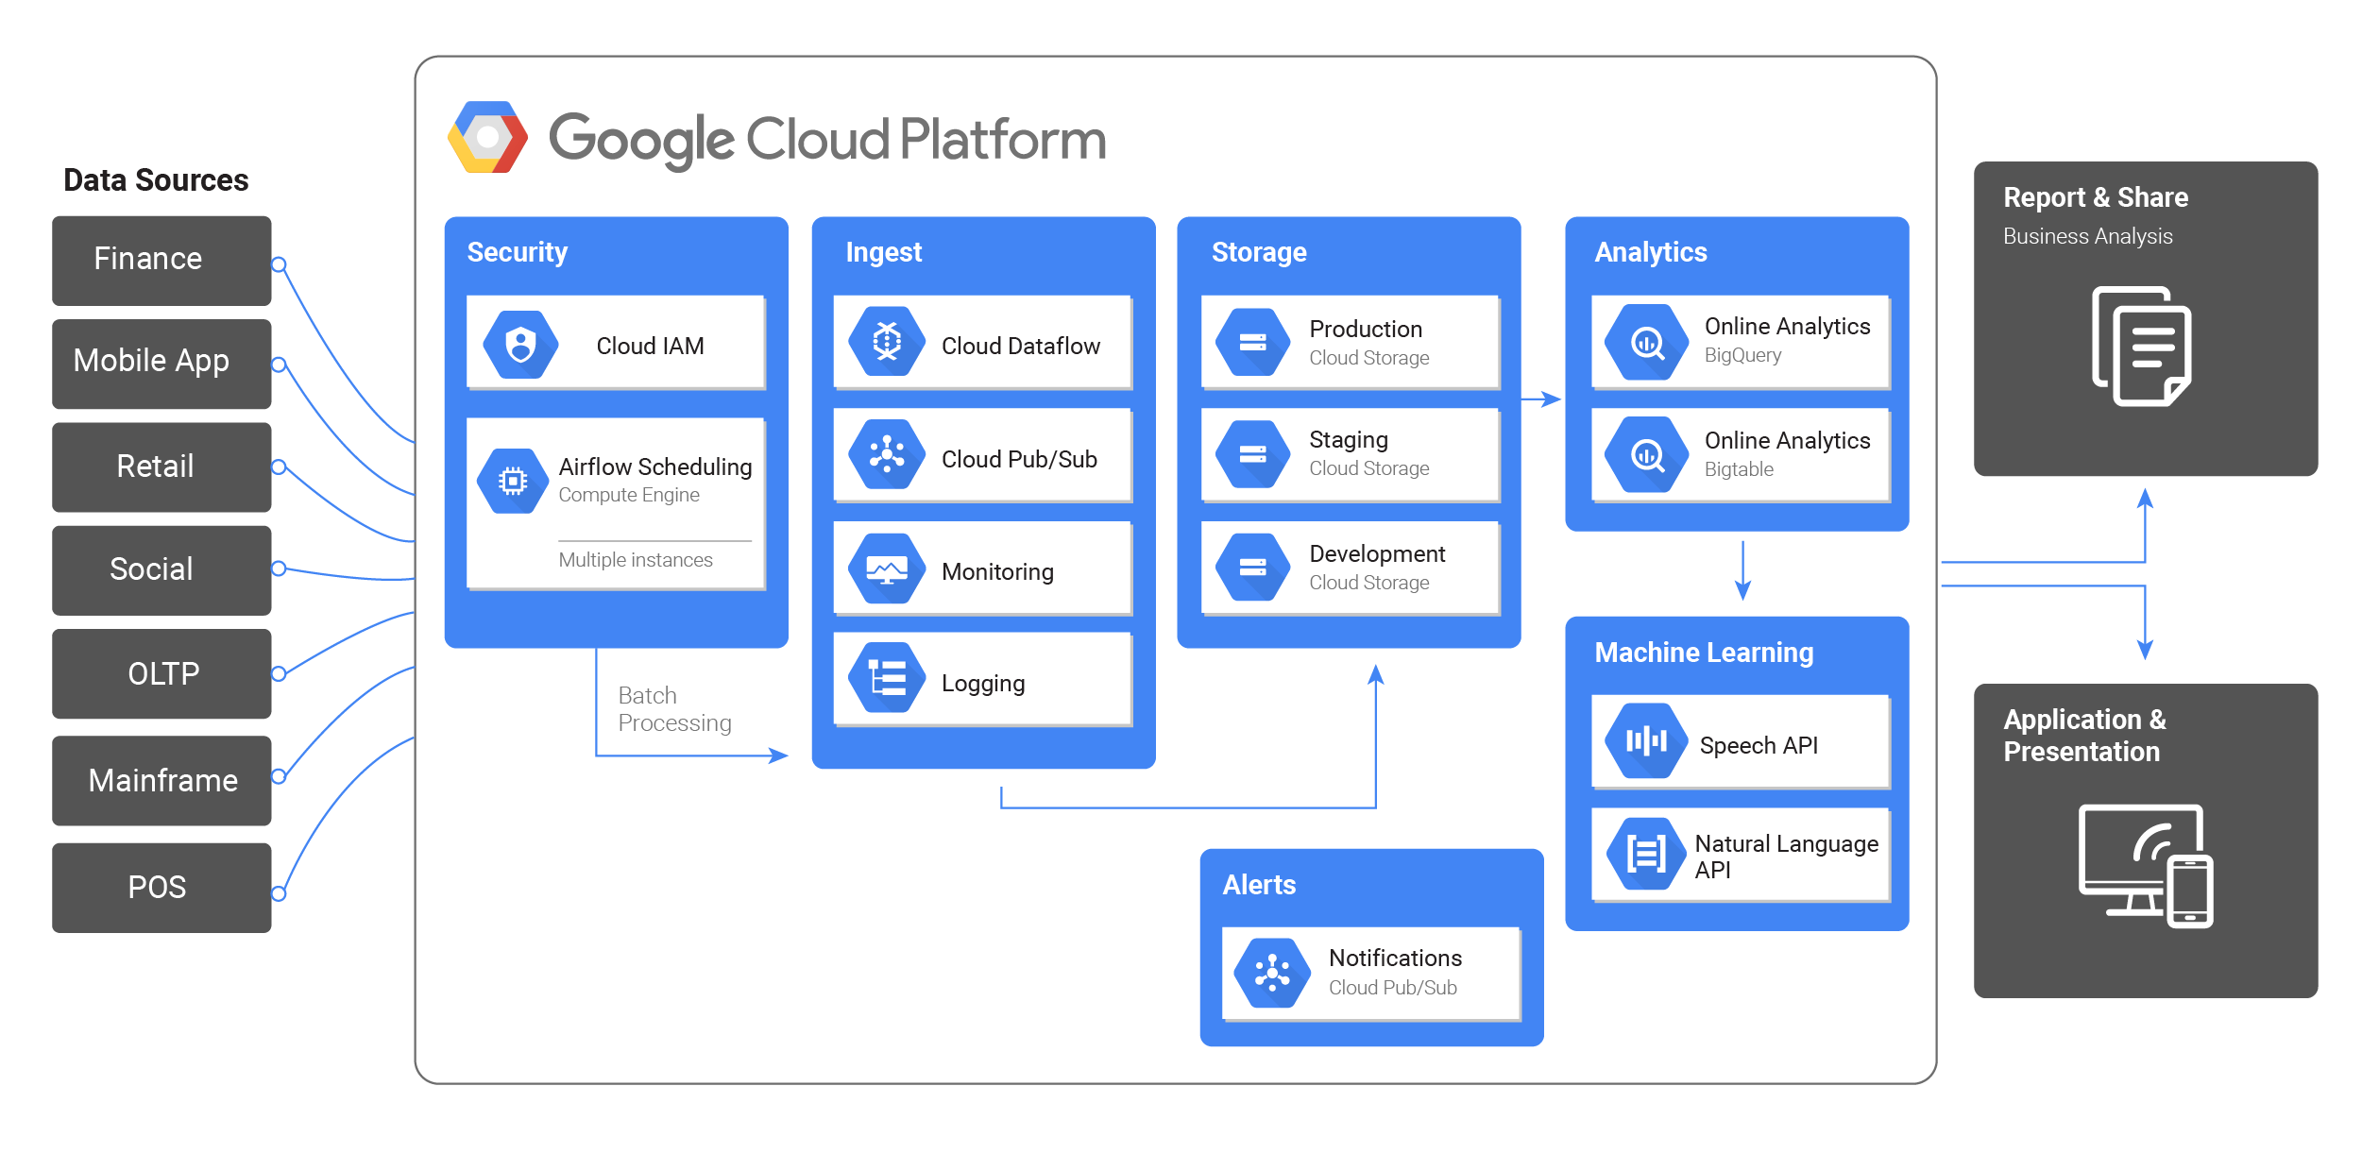2362x1154 pixels.
Task: Click the Application & Presentation title
Action: click(2084, 735)
